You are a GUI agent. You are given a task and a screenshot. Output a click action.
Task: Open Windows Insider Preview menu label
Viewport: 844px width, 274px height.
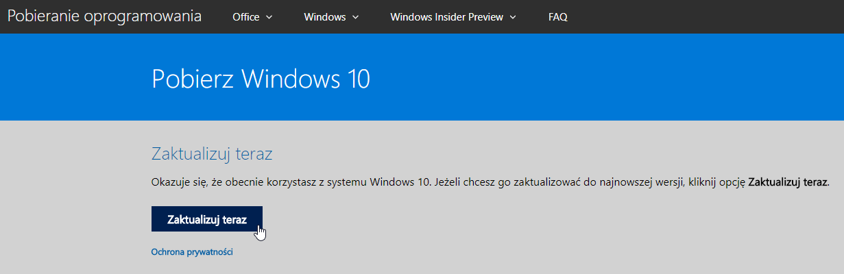pyautogui.click(x=446, y=17)
